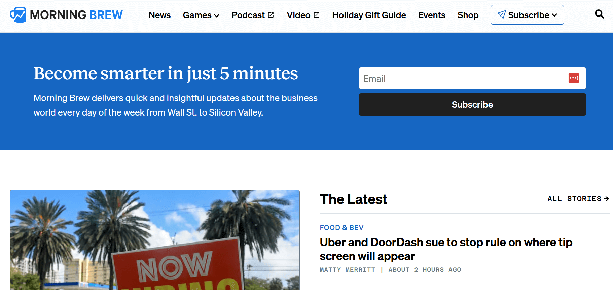Open the Uber and DoorDash tip screen article
The image size is (613, 290).
pos(446,249)
